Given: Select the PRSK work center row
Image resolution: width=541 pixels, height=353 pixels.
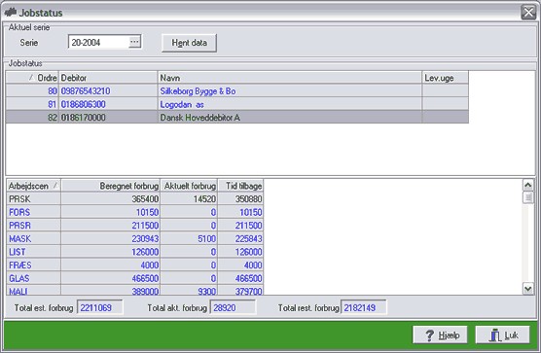Looking at the screenshot, I should tap(135, 199).
